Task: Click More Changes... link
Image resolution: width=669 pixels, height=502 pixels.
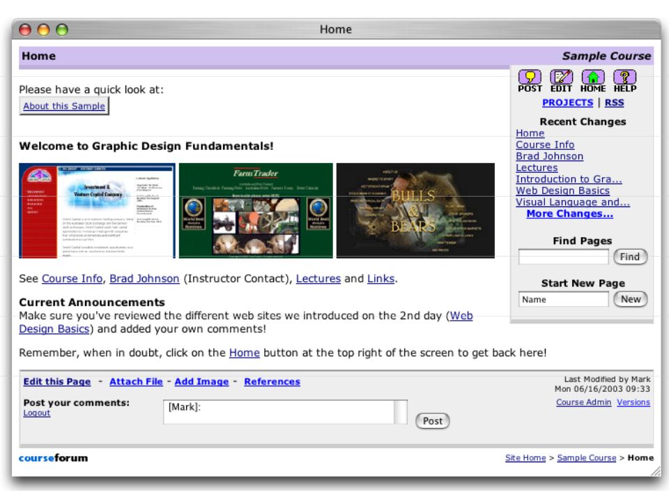Action: pos(569,214)
